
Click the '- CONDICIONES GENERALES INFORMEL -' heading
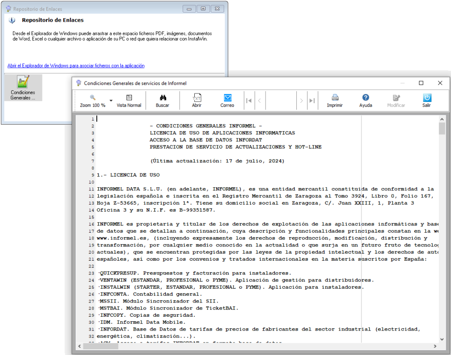pyautogui.click(x=206, y=126)
